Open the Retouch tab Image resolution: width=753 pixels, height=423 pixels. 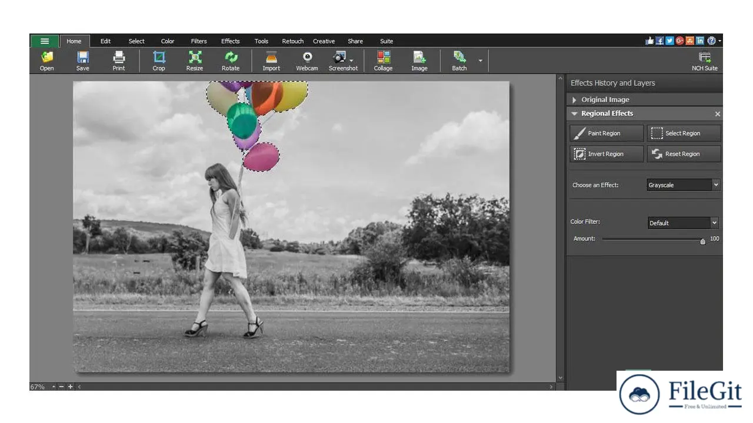coord(292,41)
